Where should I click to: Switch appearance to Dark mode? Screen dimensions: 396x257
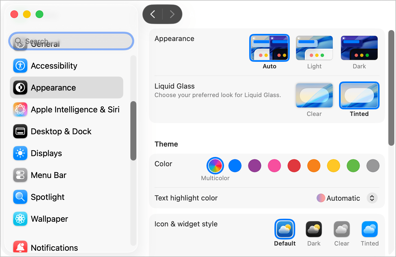pyautogui.click(x=359, y=48)
